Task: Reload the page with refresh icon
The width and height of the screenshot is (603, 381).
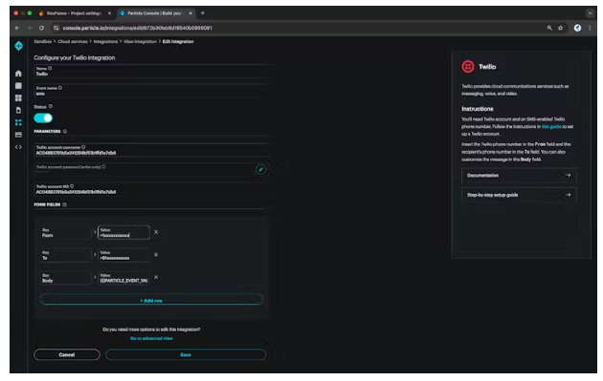Action: [x=41, y=28]
